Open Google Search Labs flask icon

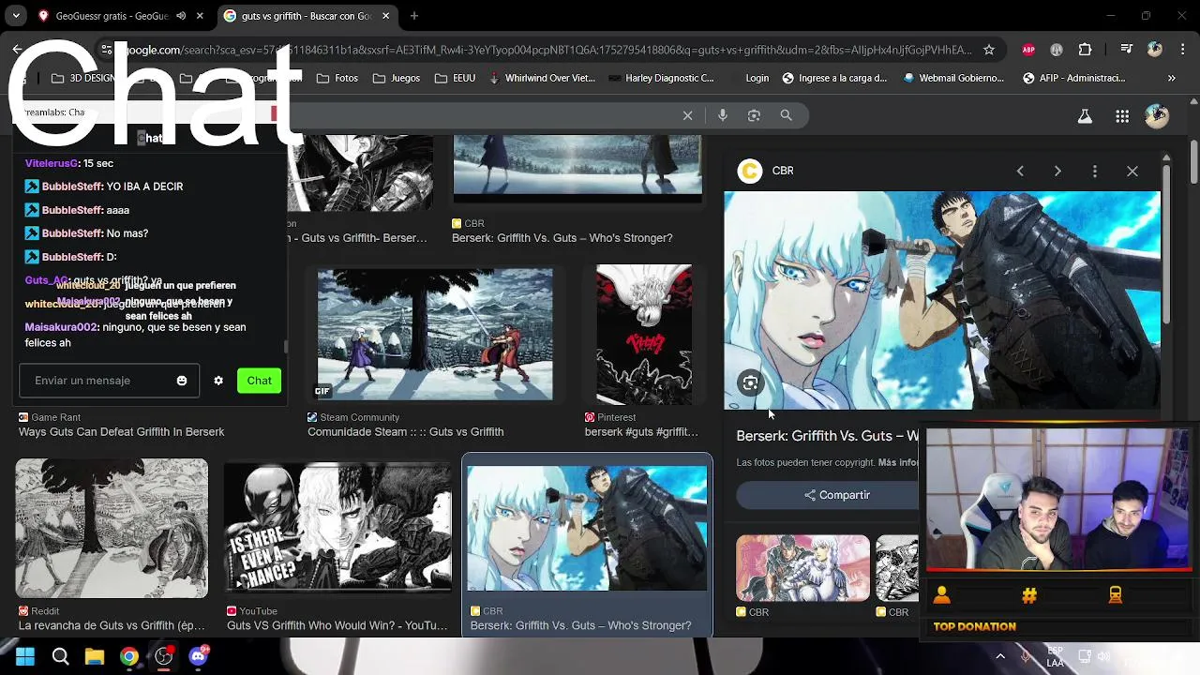tap(1085, 116)
